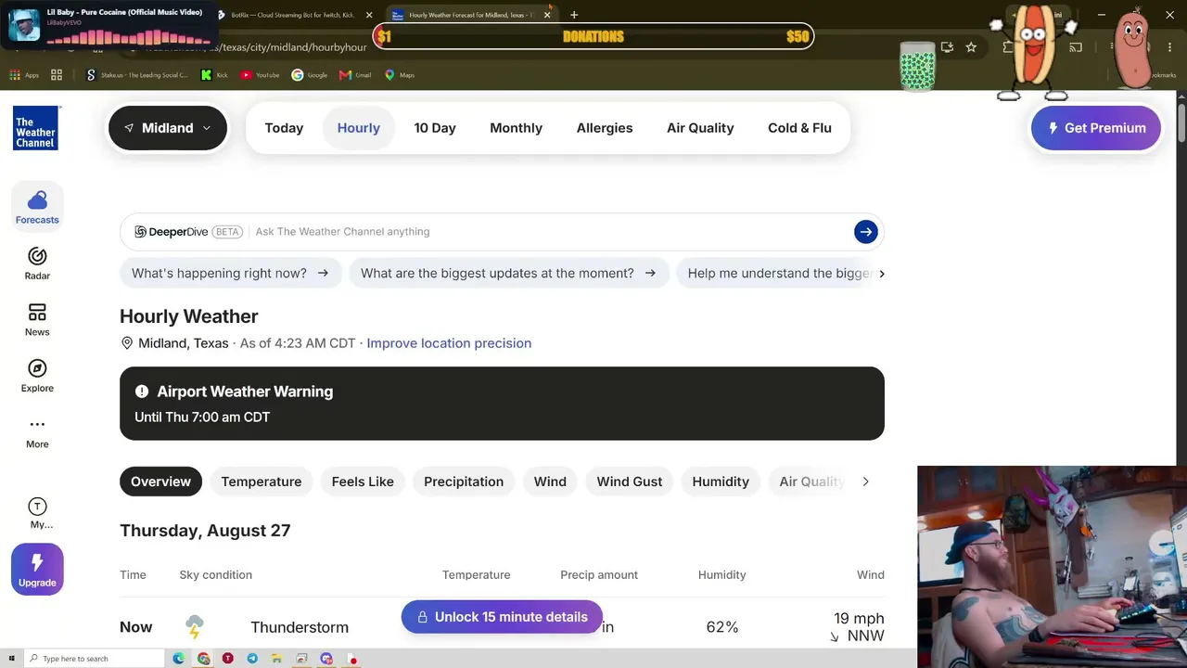Open the More sidebar menu
The width and height of the screenshot is (1187, 668).
(x=37, y=432)
